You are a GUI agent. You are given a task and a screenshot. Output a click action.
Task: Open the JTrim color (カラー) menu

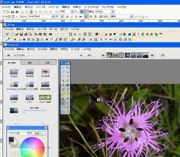pos(53,29)
